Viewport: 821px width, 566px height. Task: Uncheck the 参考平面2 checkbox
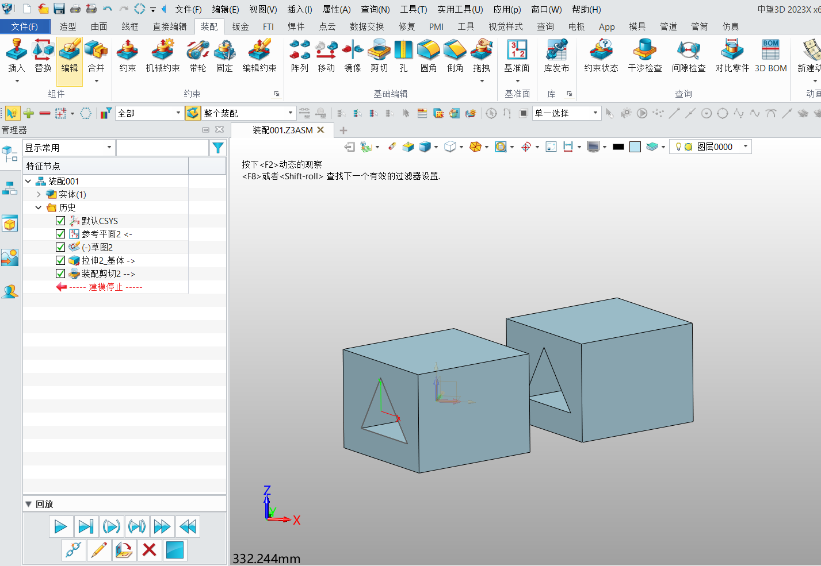tap(60, 234)
